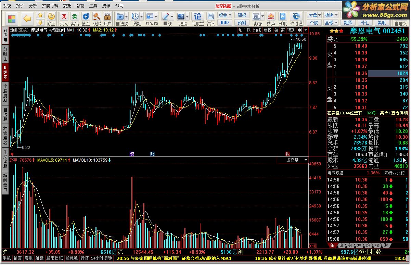Open the F10/F9 dropdown arrow
Image resolution: width=411 pixels, height=265 pixels.
point(156,16)
